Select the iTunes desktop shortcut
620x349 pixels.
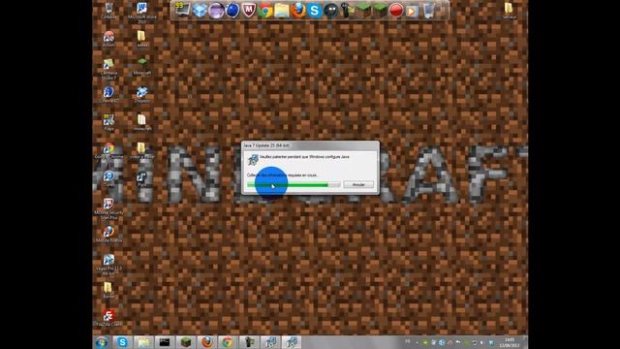click(108, 178)
